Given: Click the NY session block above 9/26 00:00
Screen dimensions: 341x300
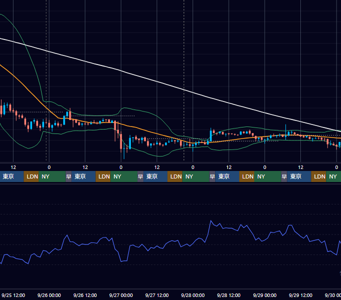Looking at the screenshot, I should pos(52,176).
